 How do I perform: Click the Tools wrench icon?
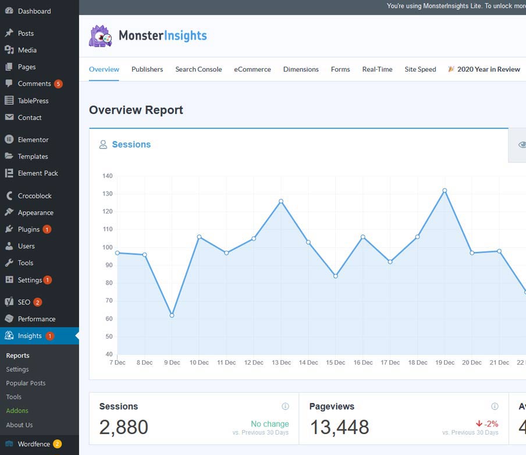[x=9, y=263]
